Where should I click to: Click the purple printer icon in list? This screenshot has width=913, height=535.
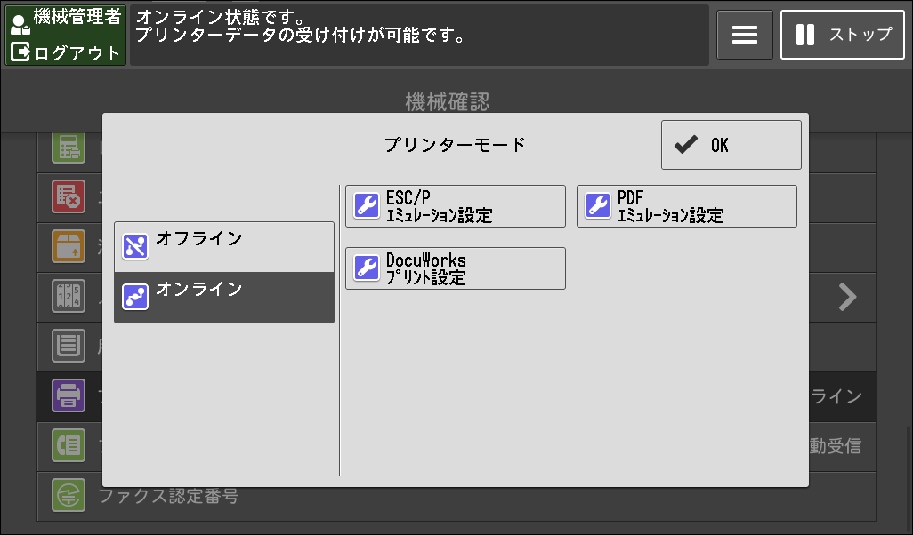69,395
